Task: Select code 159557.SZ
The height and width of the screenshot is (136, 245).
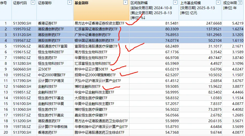Action: (22, 115)
